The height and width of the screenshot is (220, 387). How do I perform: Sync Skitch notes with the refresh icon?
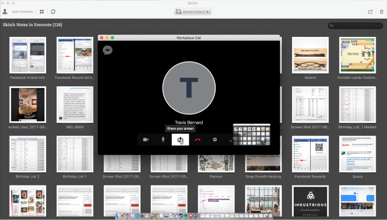pyautogui.click(x=53, y=11)
